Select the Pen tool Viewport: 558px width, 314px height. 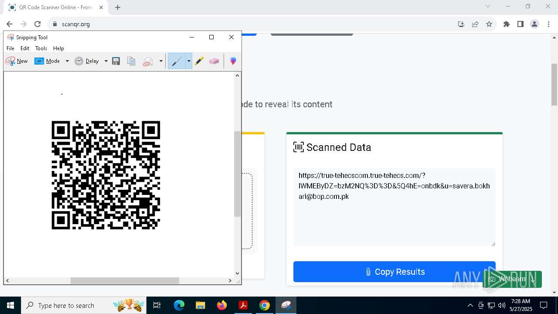point(177,61)
